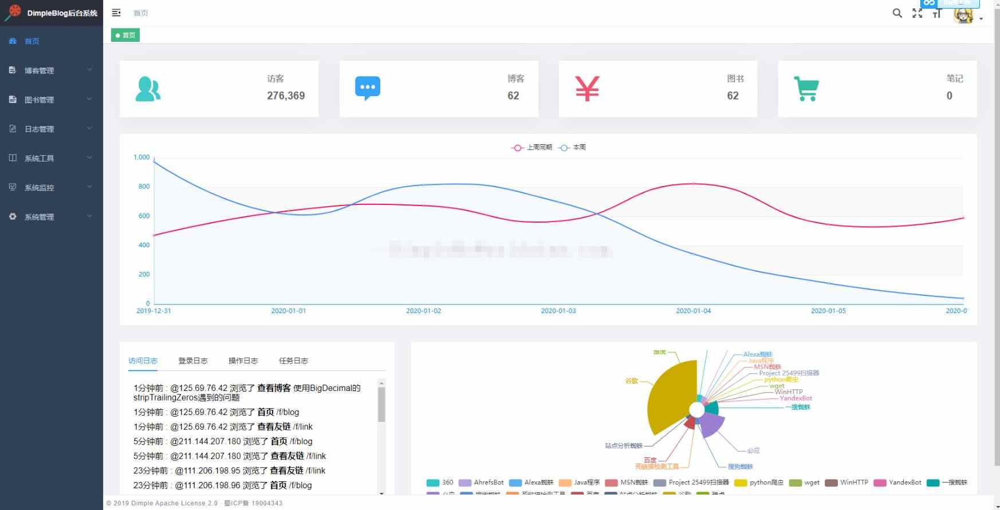Click the visitors people icon on 访客 card

tap(148, 89)
